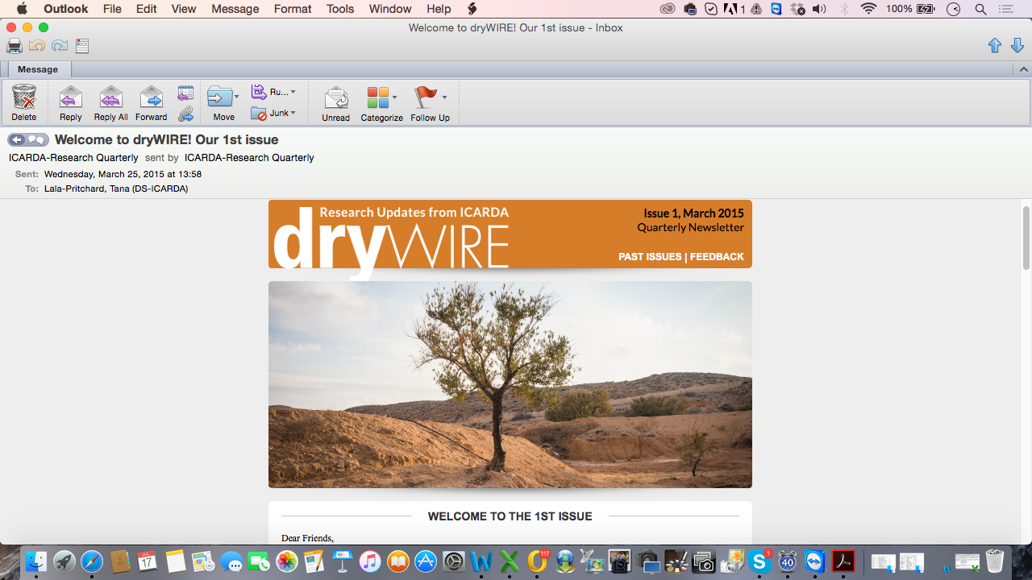Image resolution: width=1032 pixels, height=580 pixels.
Task: Click the subject line 'Welcome to dryWIRE! Our 1st issue'
Action: pyautogui.click(x=166, y=140)
